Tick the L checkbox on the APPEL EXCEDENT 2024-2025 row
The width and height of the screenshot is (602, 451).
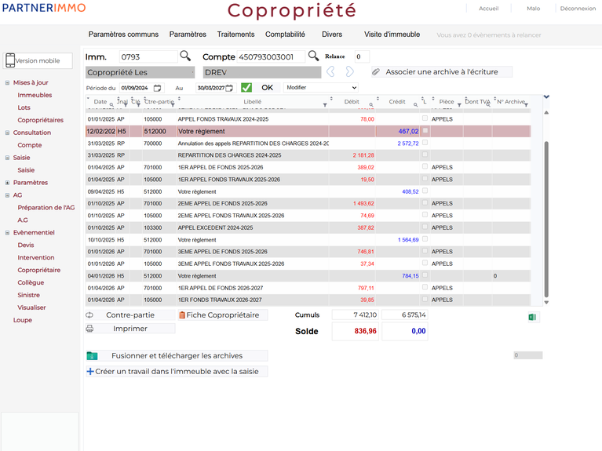coord(425,227)
